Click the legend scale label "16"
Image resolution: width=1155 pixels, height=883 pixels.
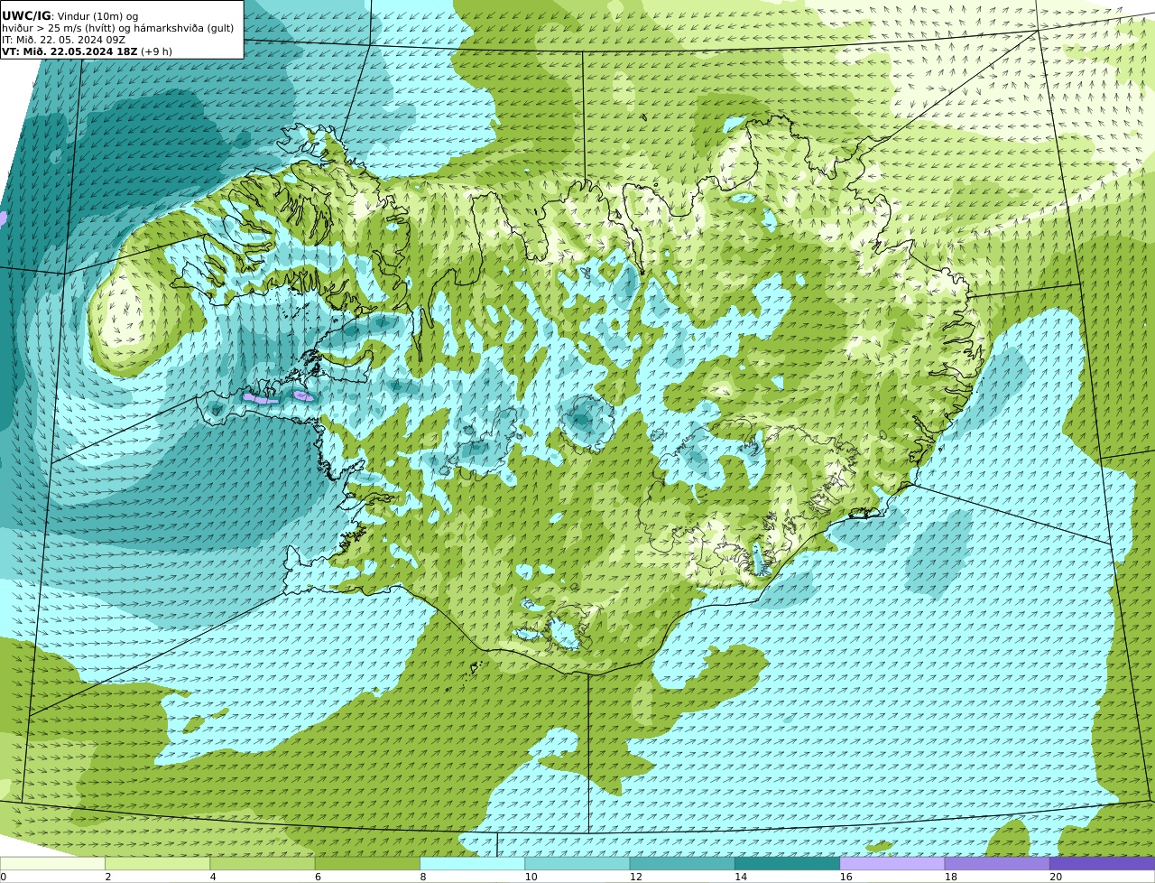coord(845,877)
